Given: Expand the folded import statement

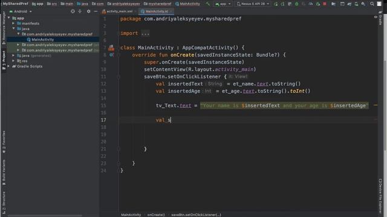Looking at the screenshot, I should [145, 33].
